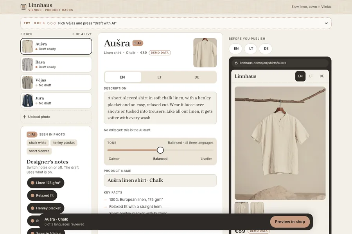The image size is (352, 234).
Task: Toggle the Linen 175 g/m² designer note
Action: pyautogui.click(x=46, y=183)
